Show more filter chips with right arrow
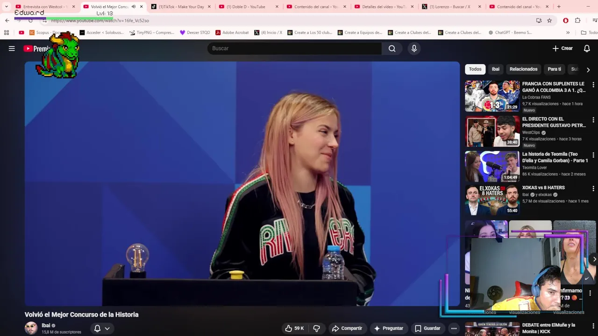 588,70
